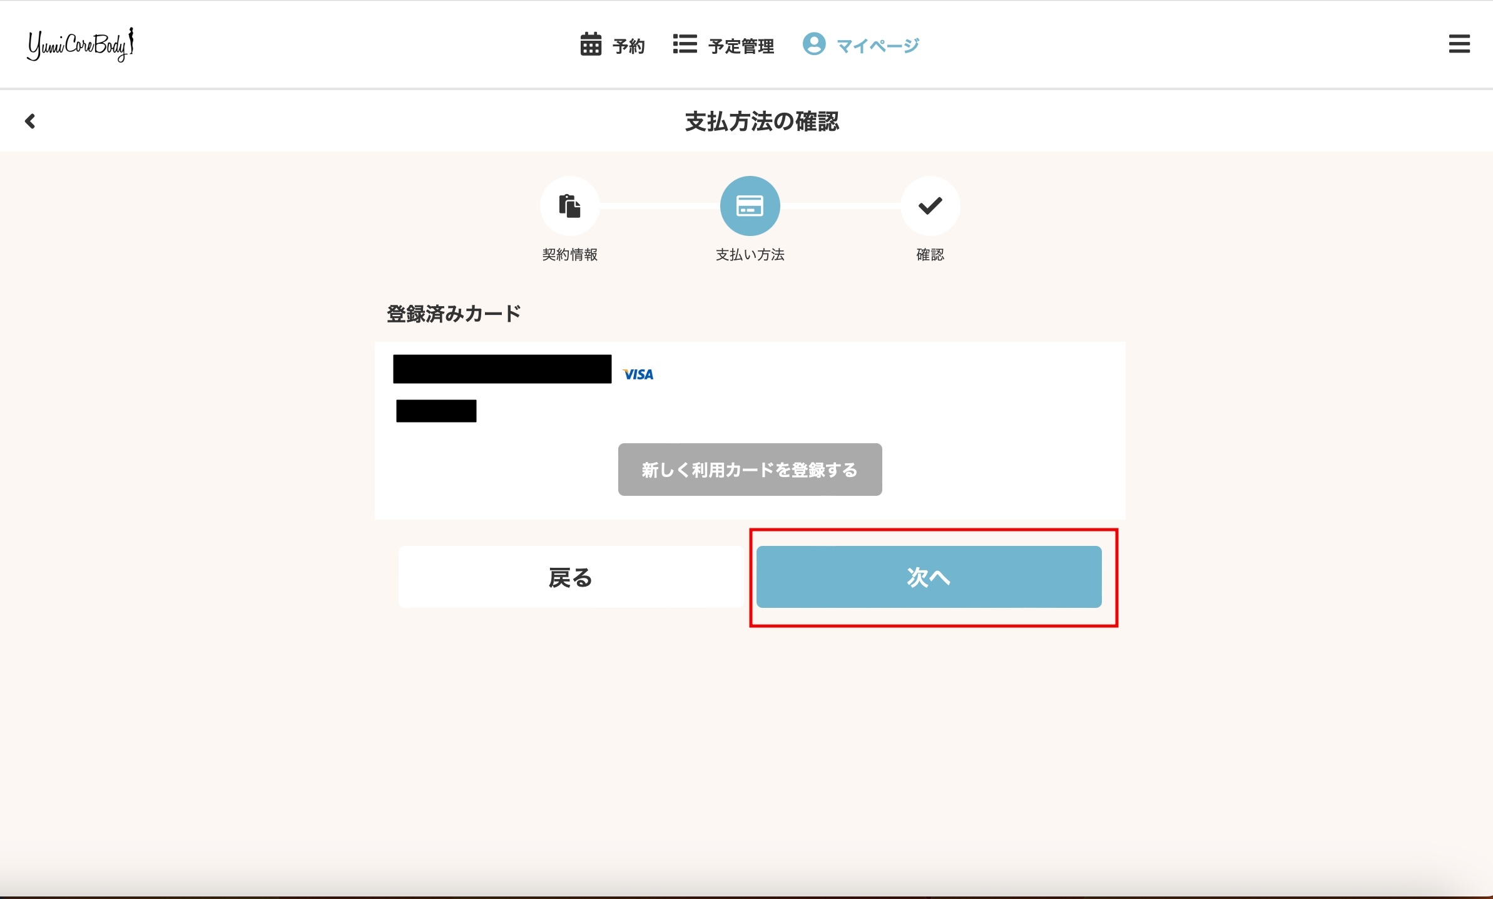
Task: Go to マイページ text link
Action: (x=877, y=46)
